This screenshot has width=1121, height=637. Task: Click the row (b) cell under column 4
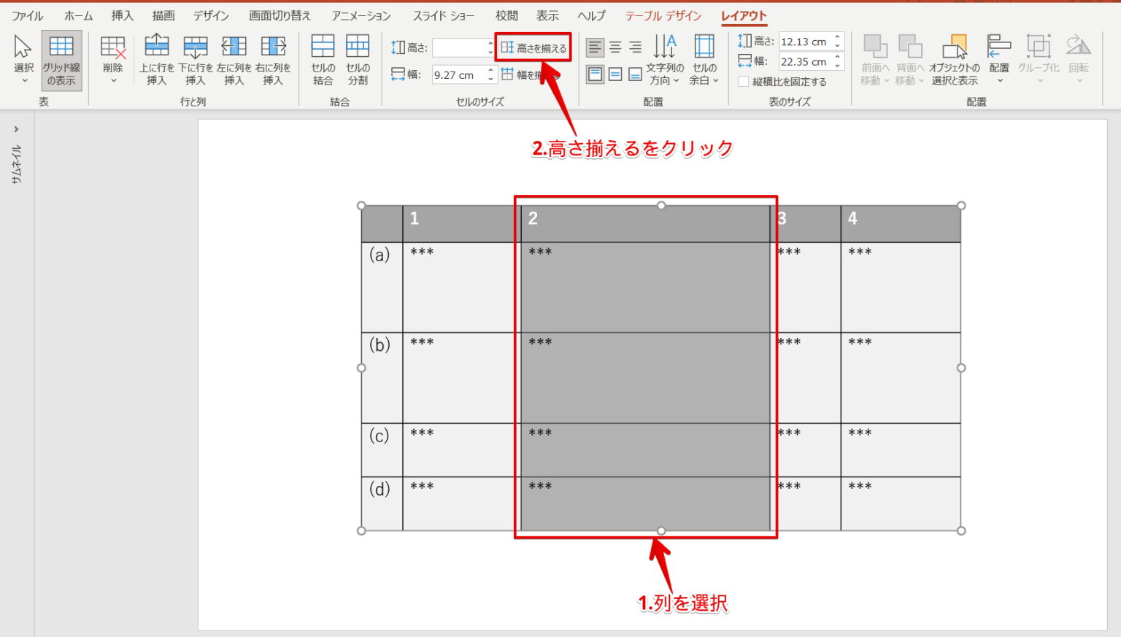point(901,378)
